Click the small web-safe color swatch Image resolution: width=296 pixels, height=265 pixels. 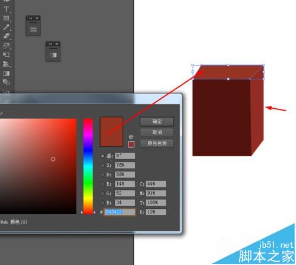click(x=131, y=144)
